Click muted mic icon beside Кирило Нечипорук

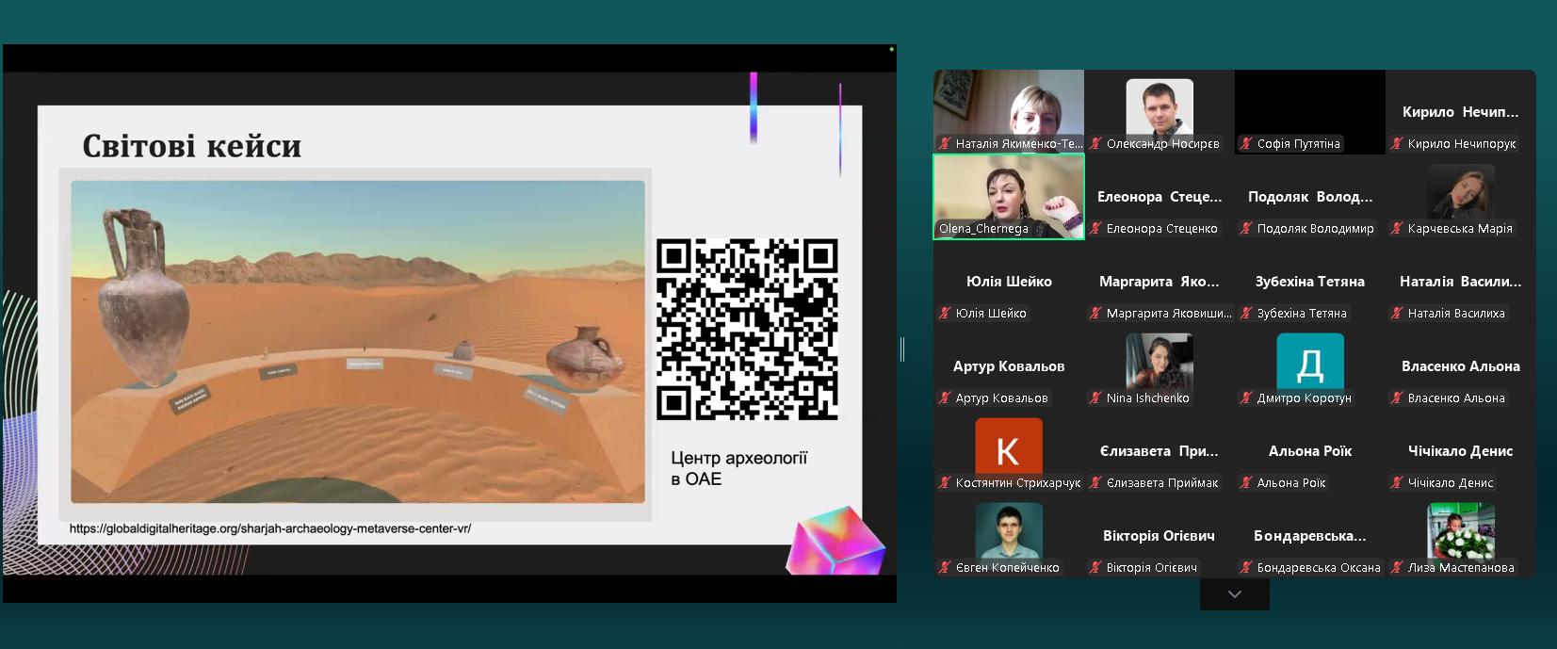click(x=1397, y=144)
